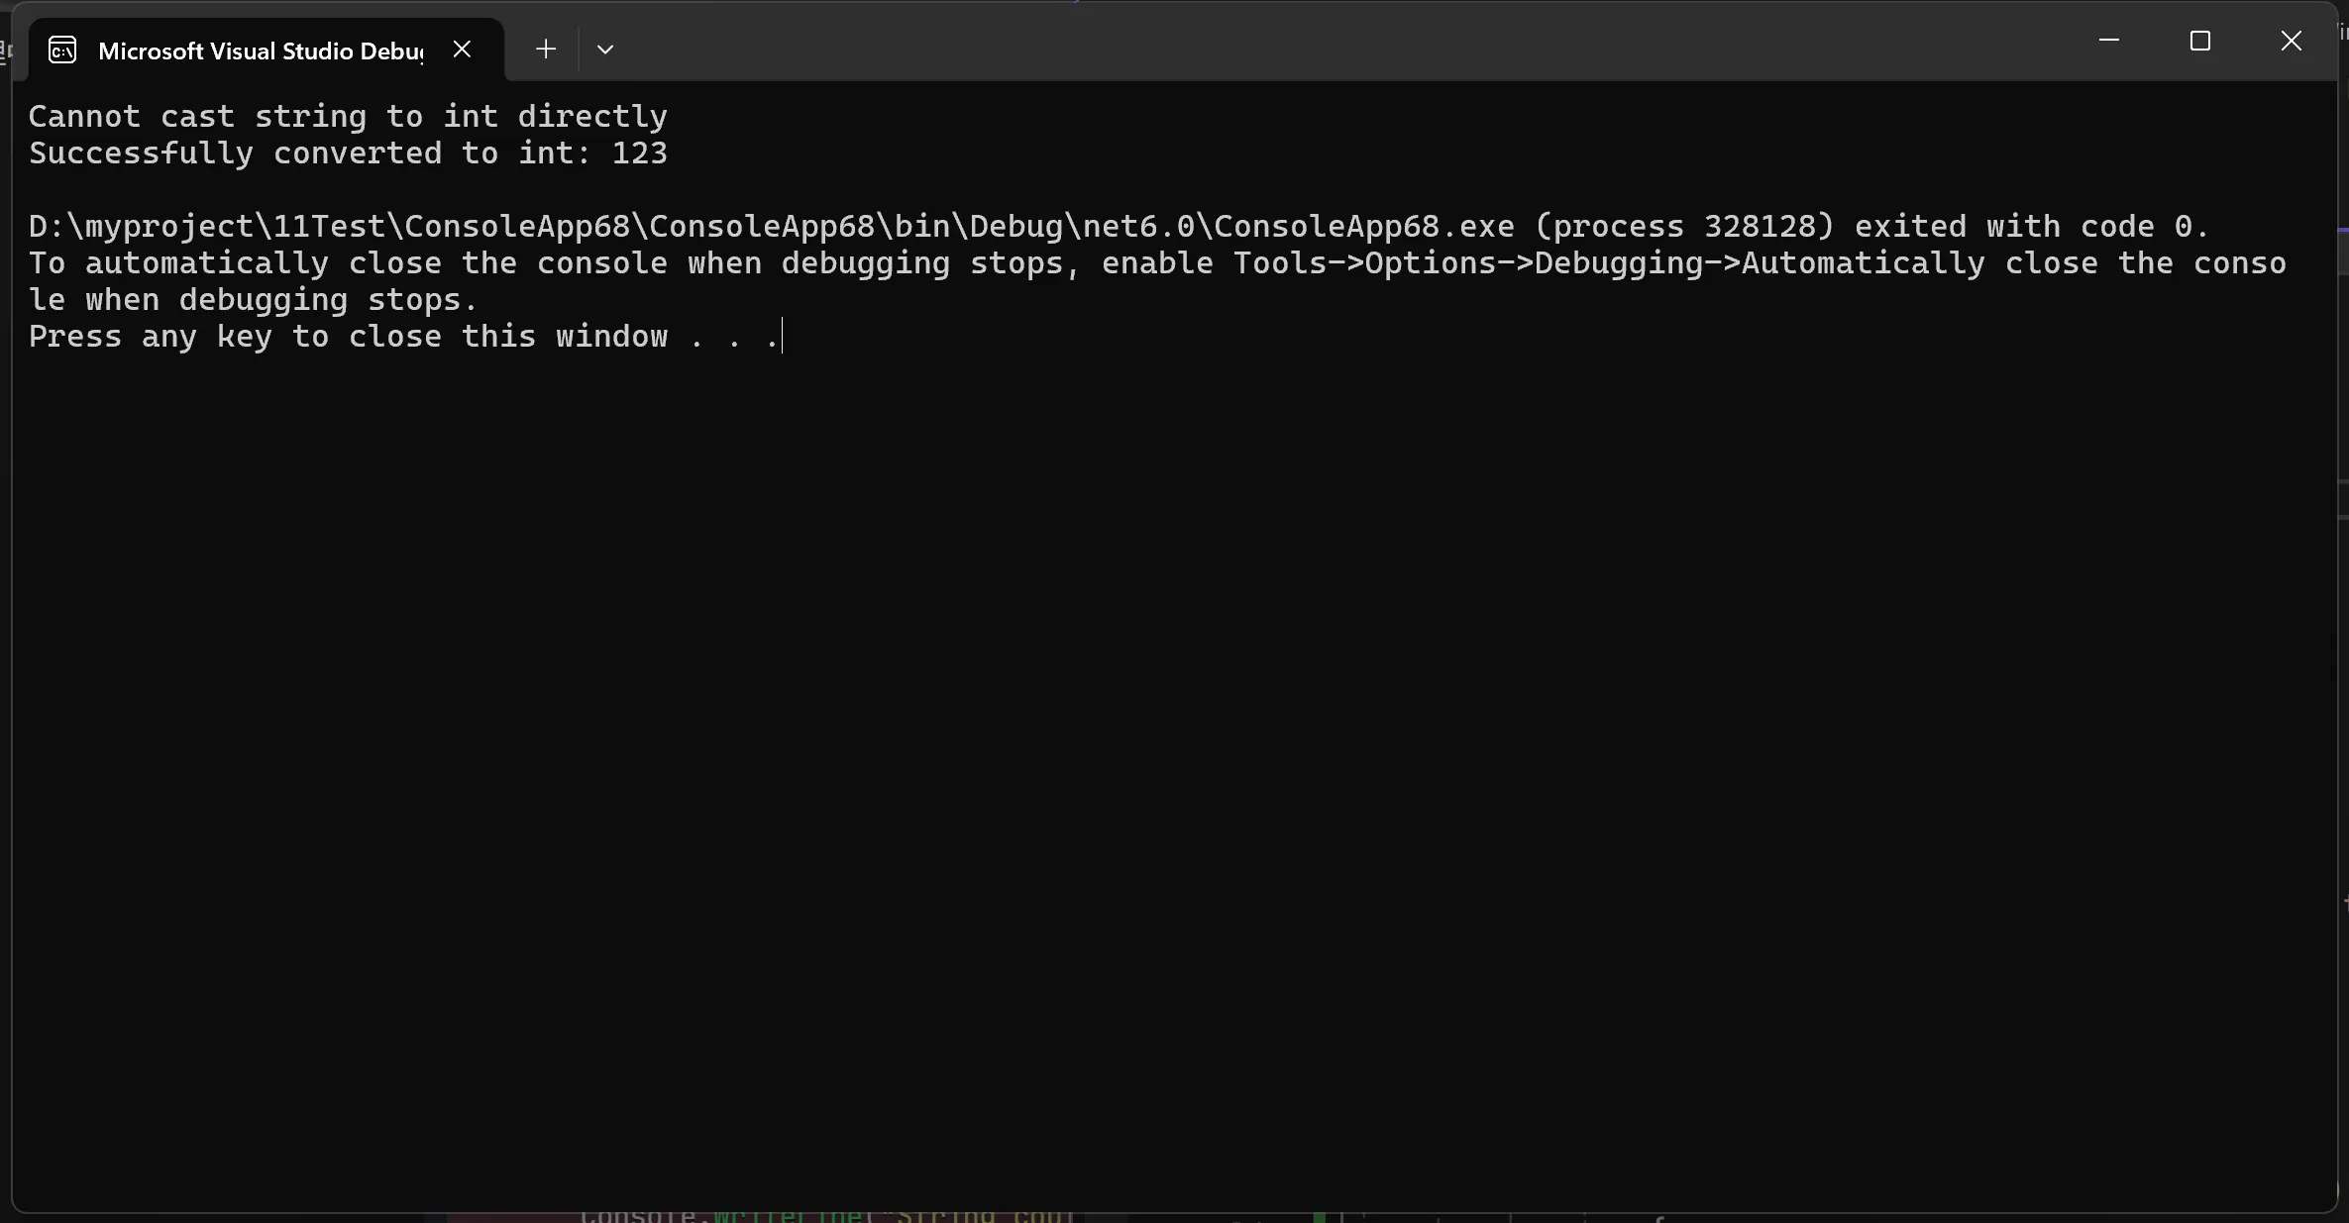Click the "Cannot cast string to int directly" line

(x=347, y=117)
